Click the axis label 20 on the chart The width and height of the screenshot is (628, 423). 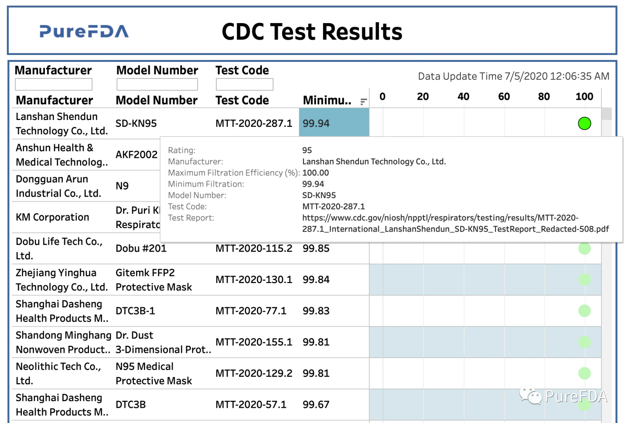point(423,96)
